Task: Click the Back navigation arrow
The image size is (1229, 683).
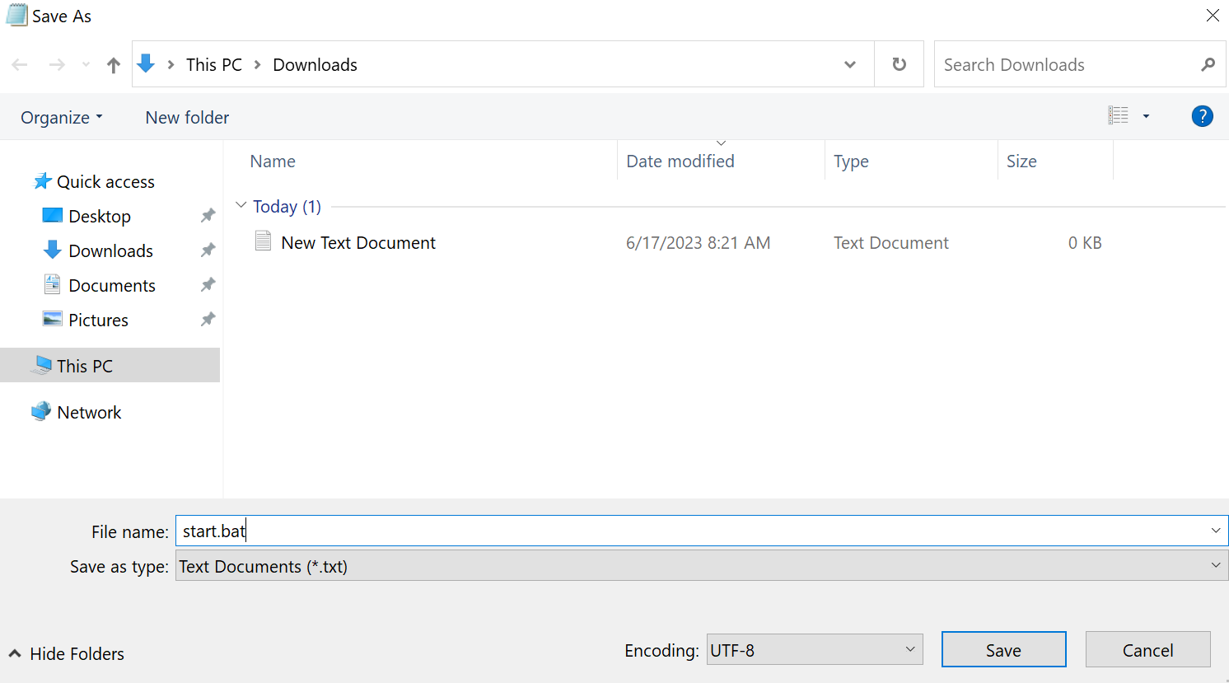Action: click(x=21, y=65)
